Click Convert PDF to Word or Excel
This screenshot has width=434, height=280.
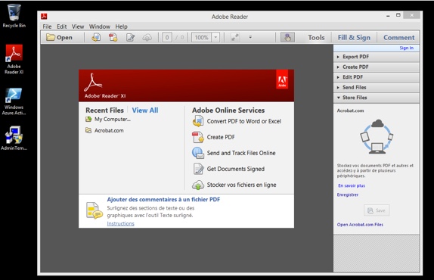pyautogui.click(x=244, y=121)
